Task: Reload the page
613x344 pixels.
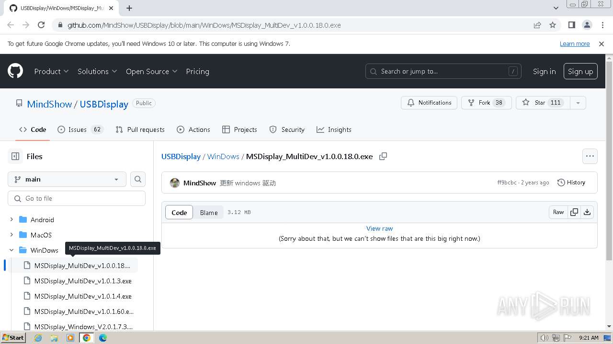Action: click(x=41, y=25)
